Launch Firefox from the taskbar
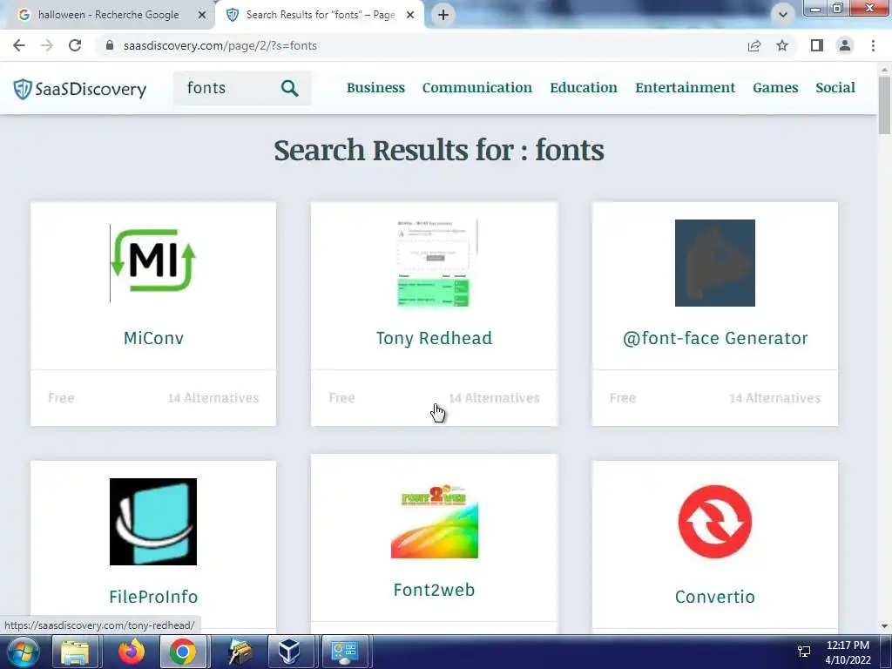The image size is (892, 669). point(131,652)
